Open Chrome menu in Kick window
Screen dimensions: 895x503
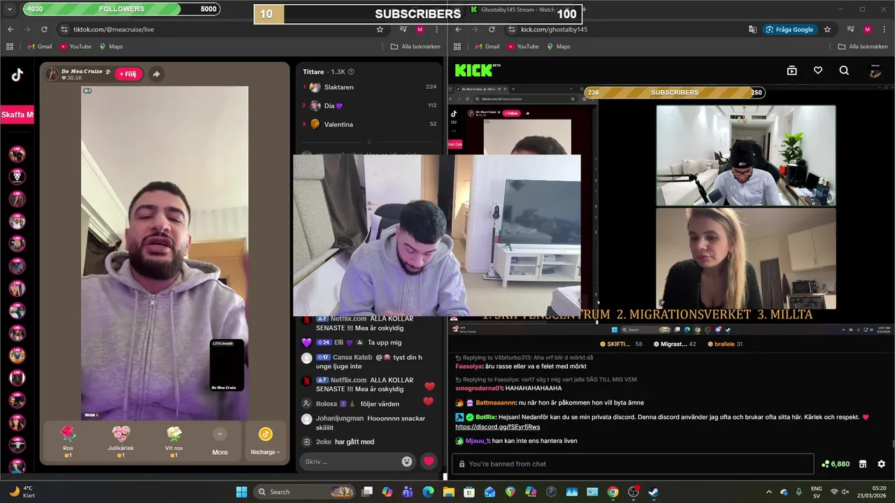pos(884,29)
